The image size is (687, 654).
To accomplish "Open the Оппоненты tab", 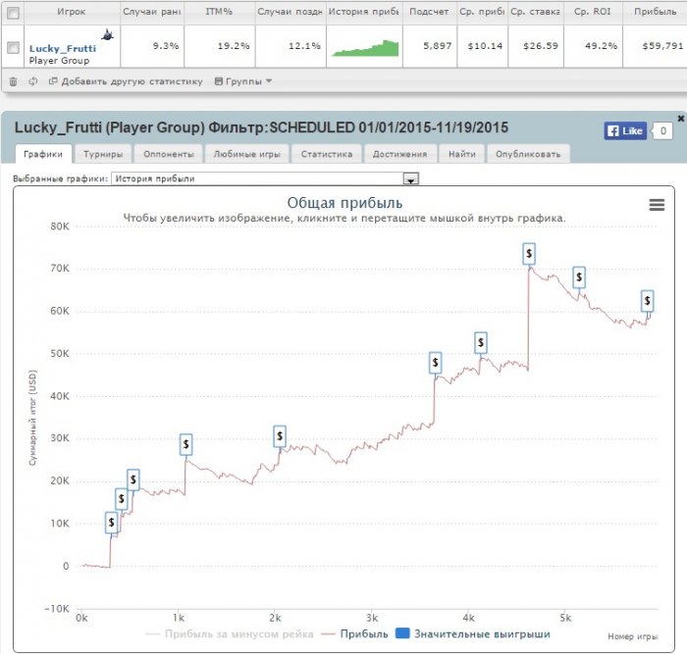I will pyautogui.click(x=168, y=154).
